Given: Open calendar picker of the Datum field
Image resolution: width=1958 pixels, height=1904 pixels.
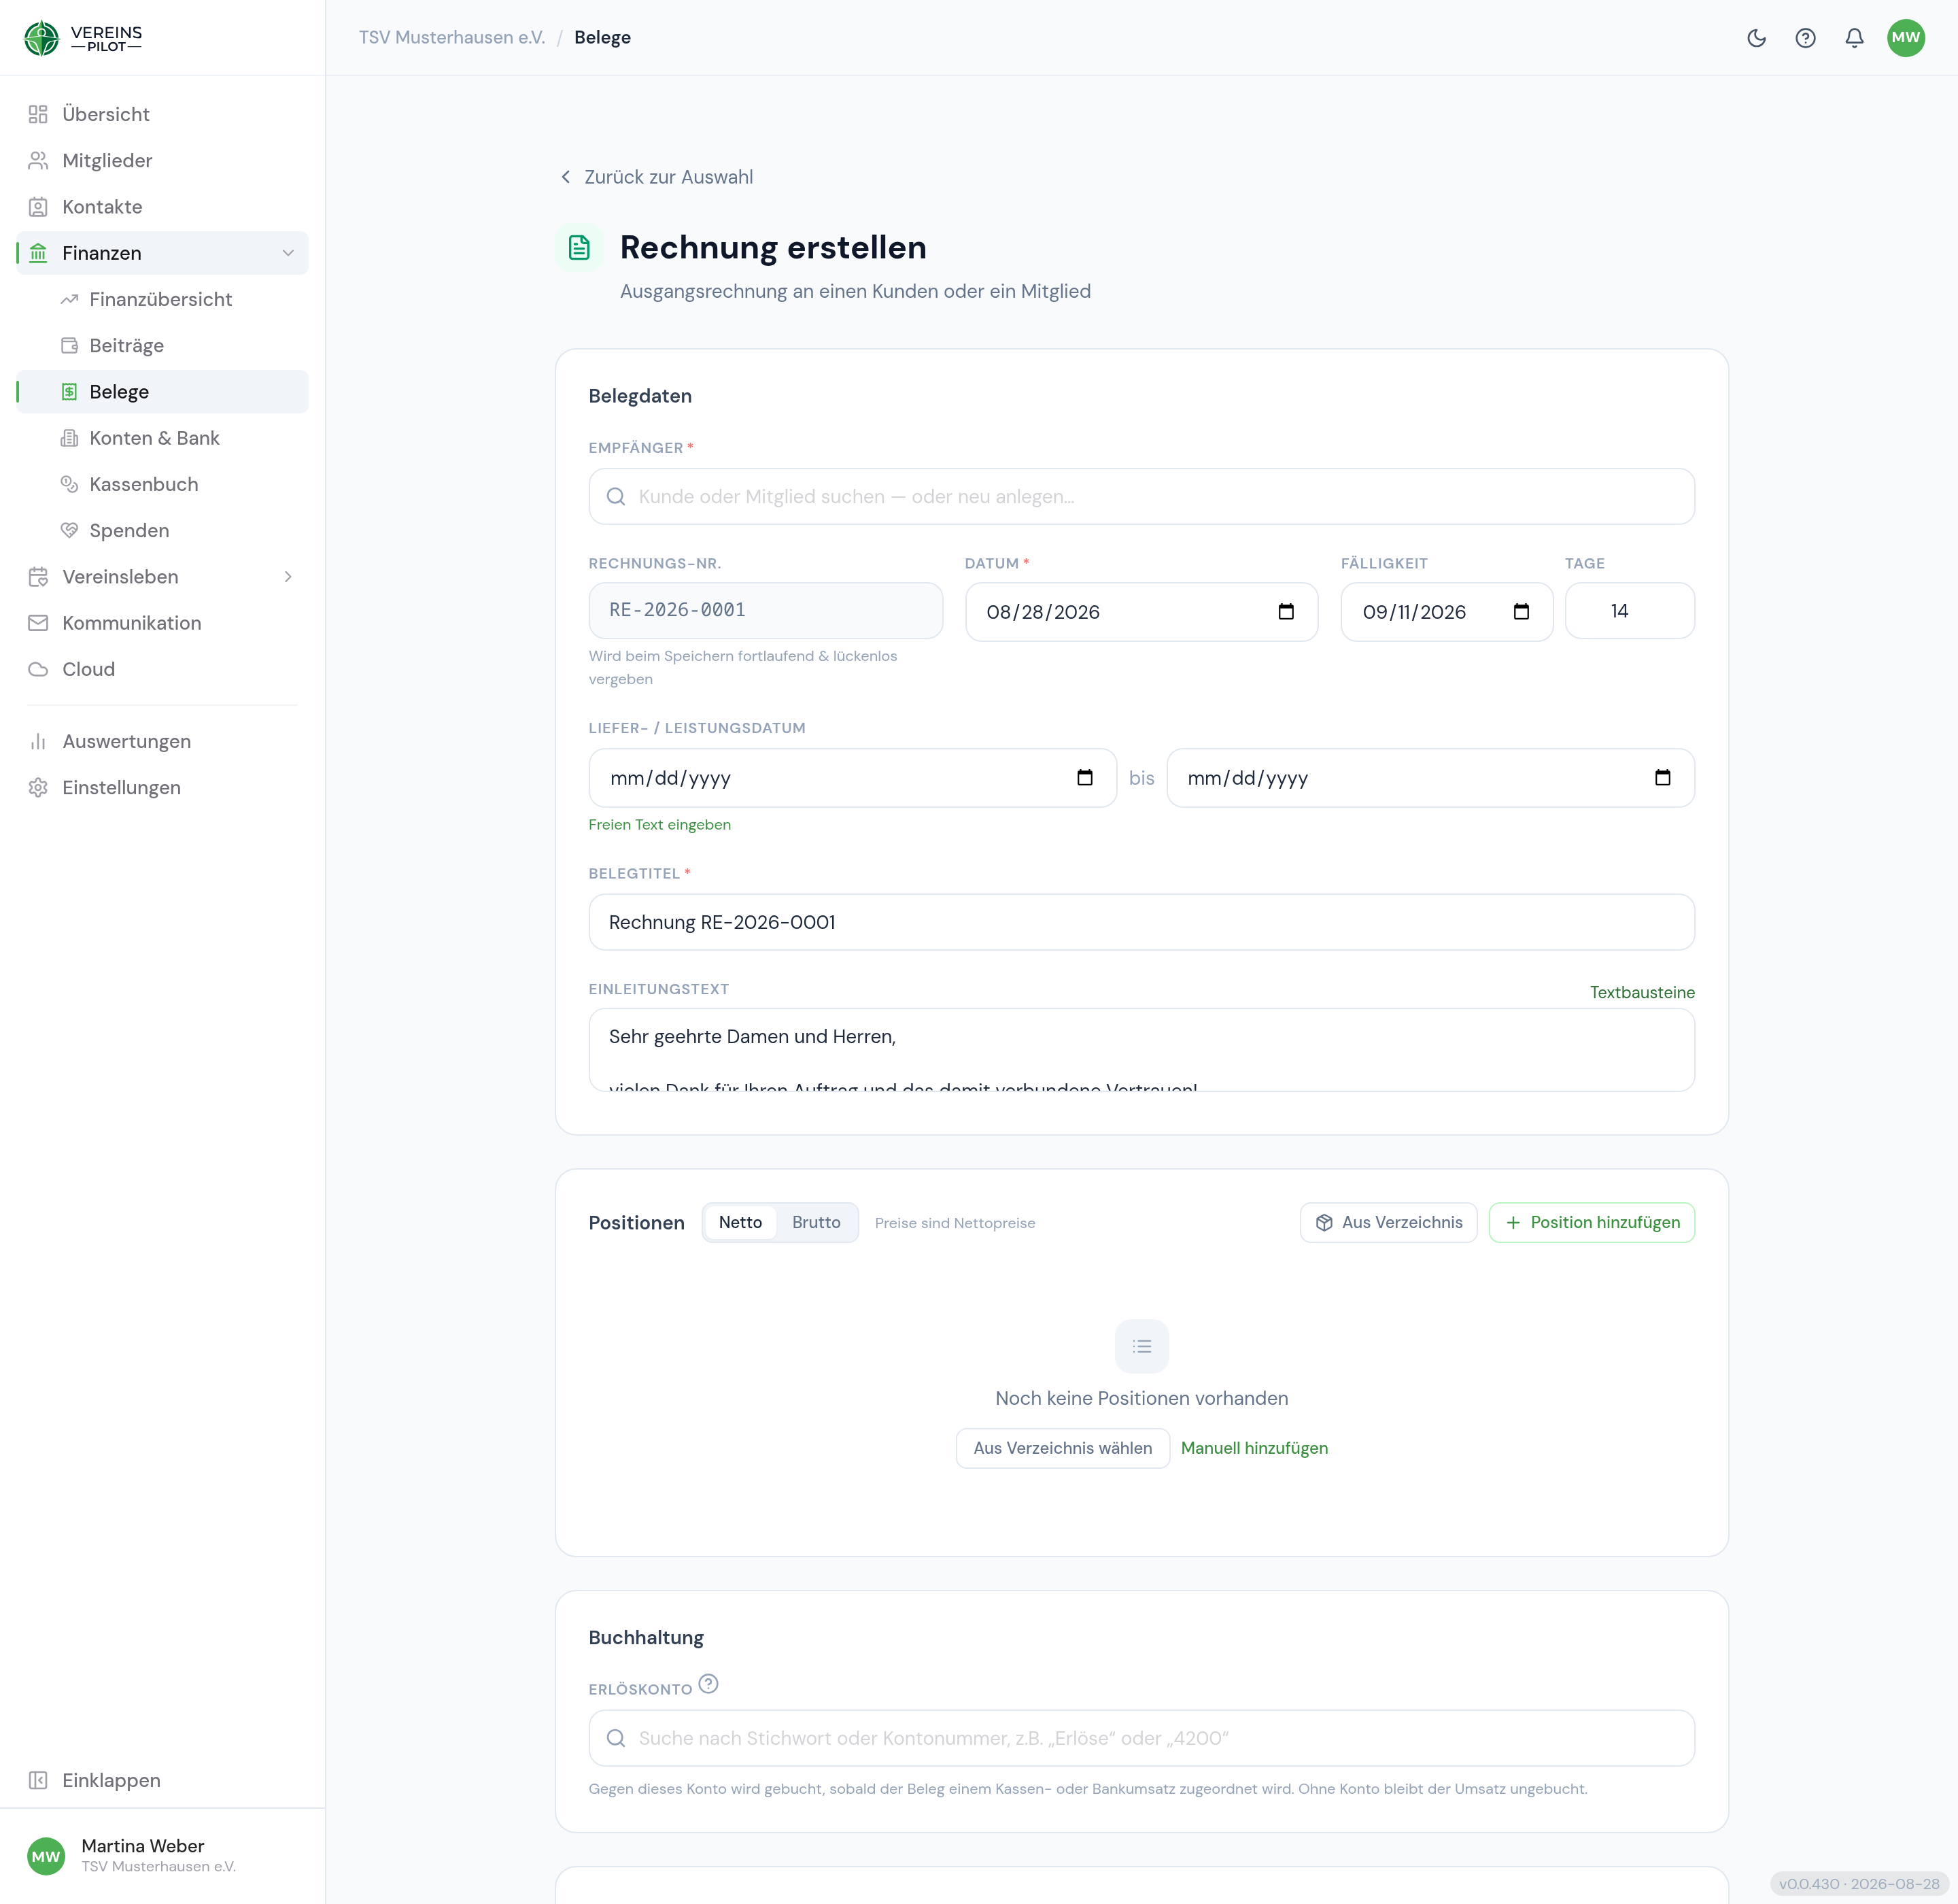Looking at the screenshot, I should coord(1286,612).
